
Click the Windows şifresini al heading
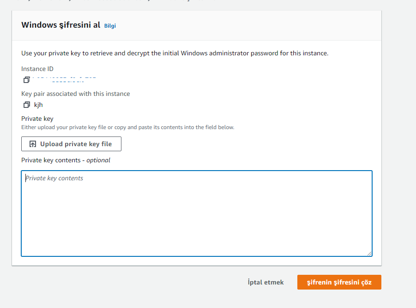pos(61,25)
